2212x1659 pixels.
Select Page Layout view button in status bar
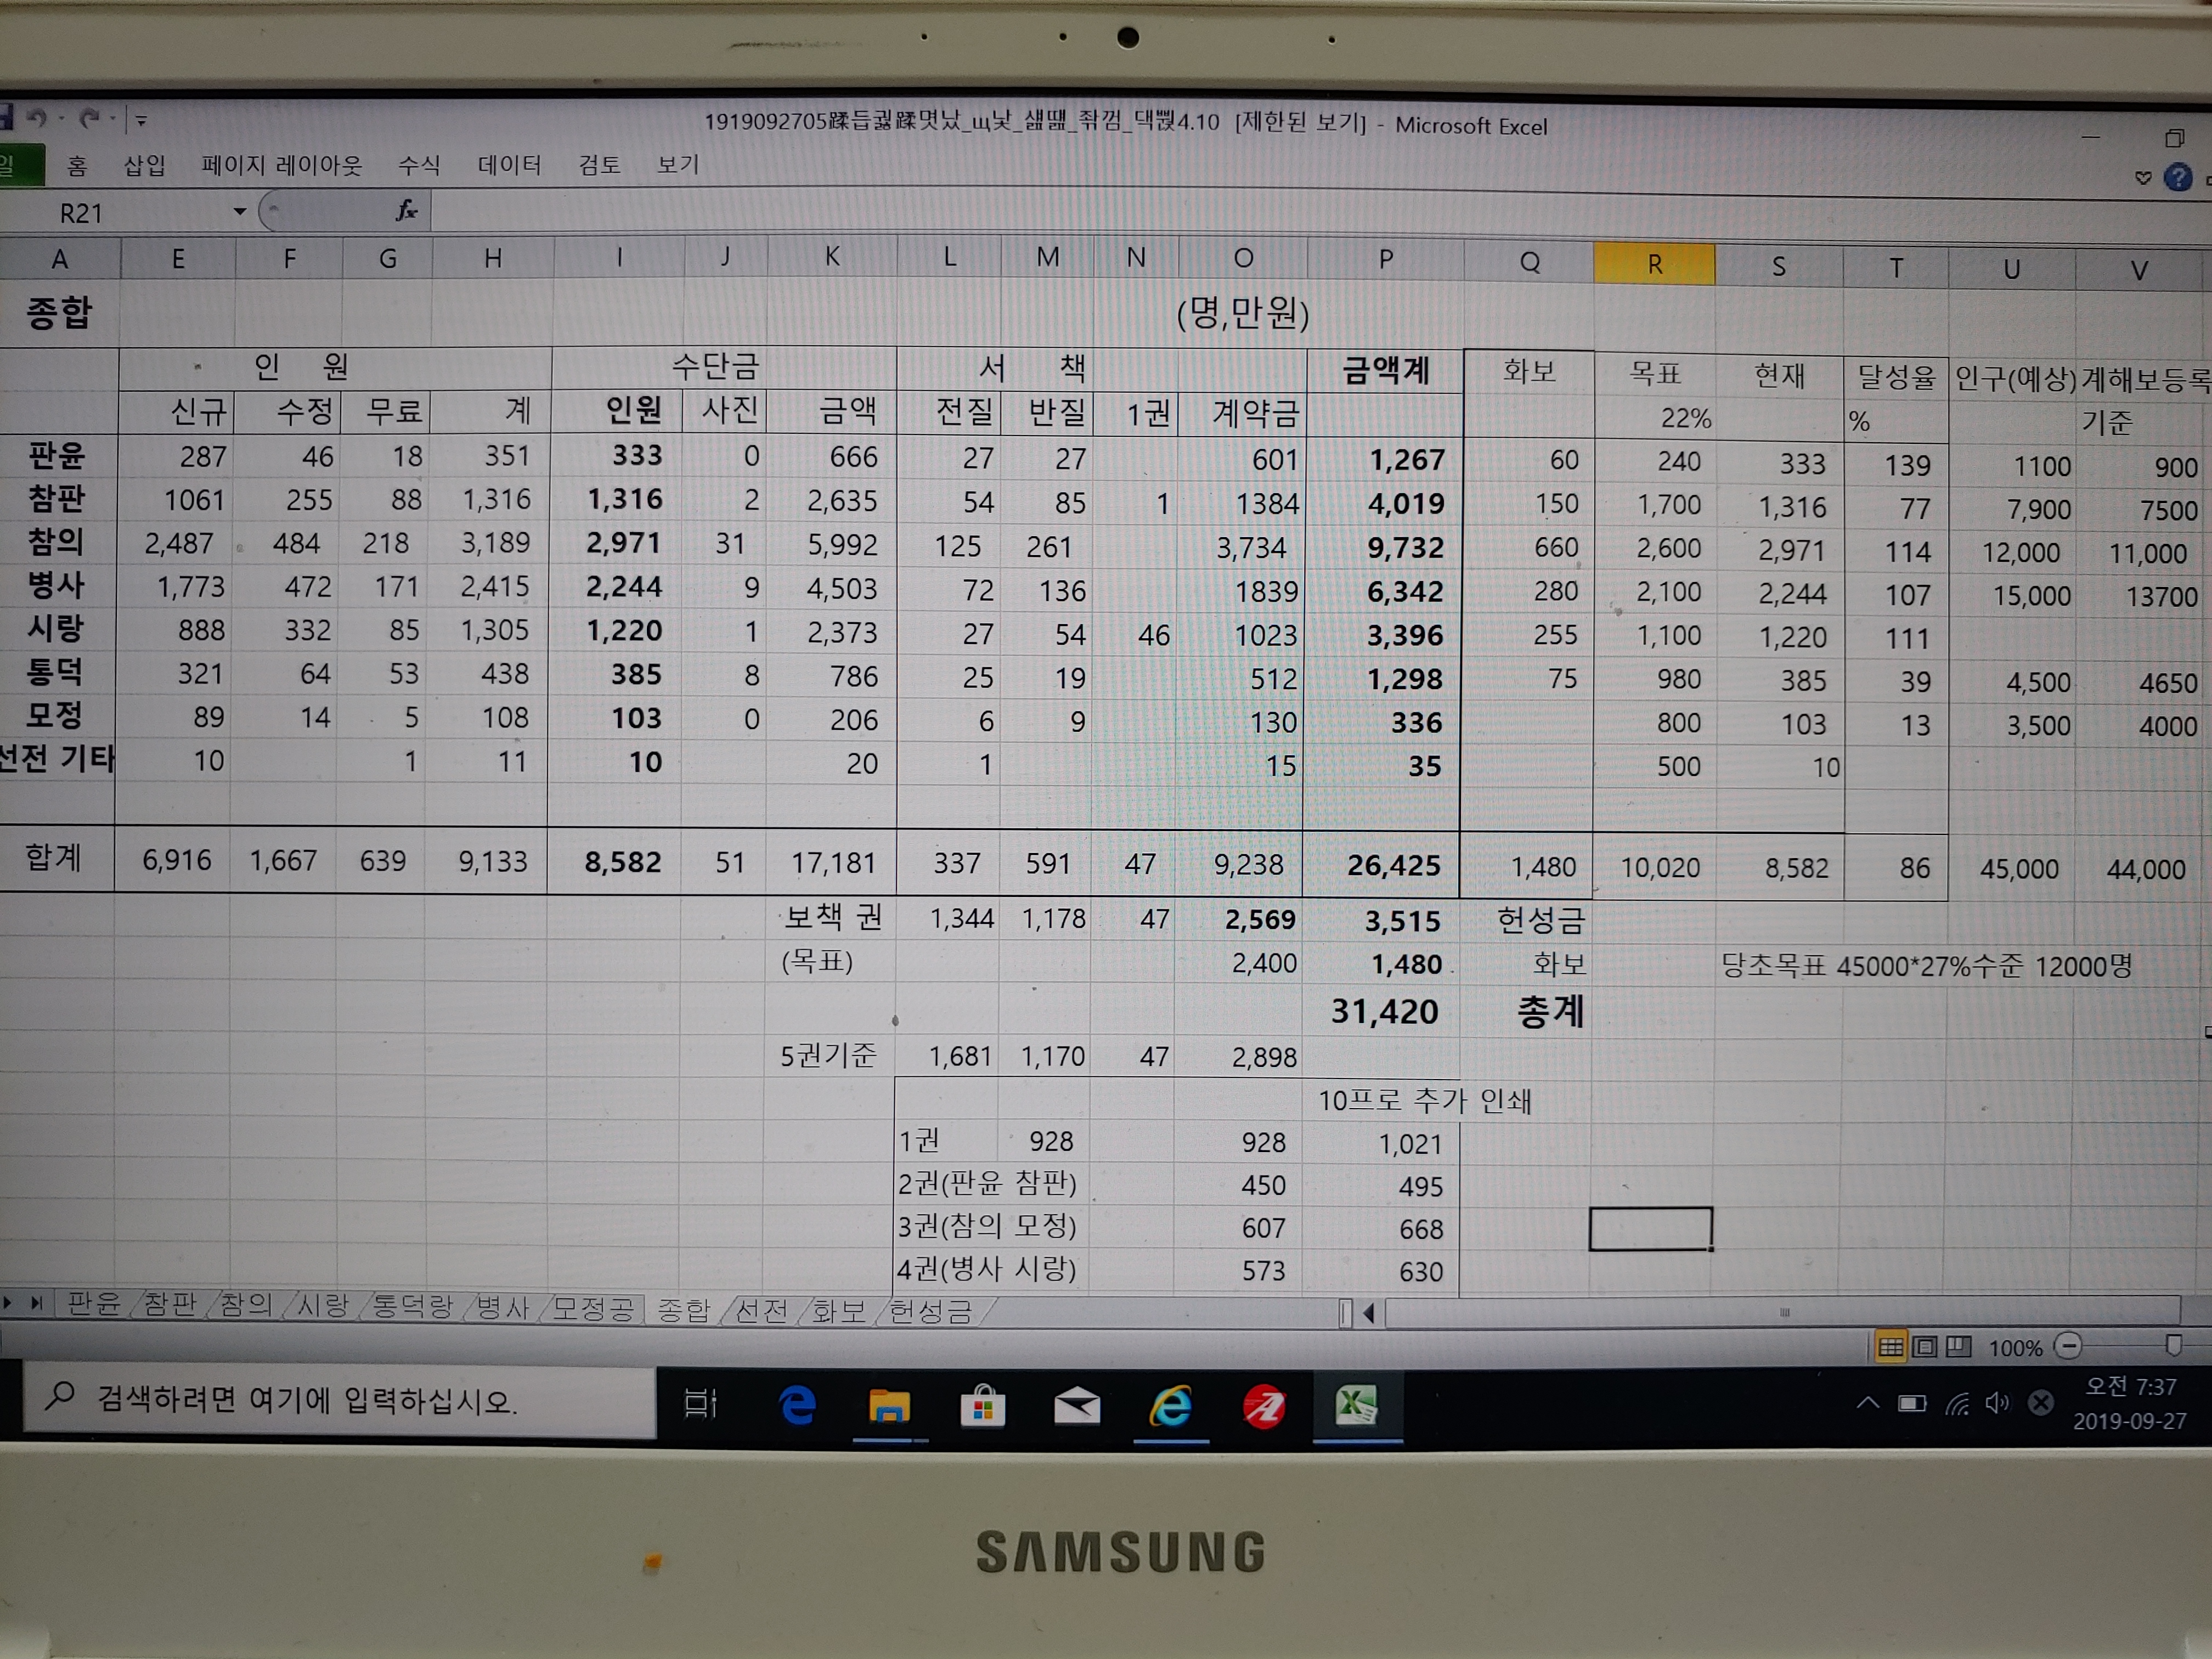coord(1925,1347)
